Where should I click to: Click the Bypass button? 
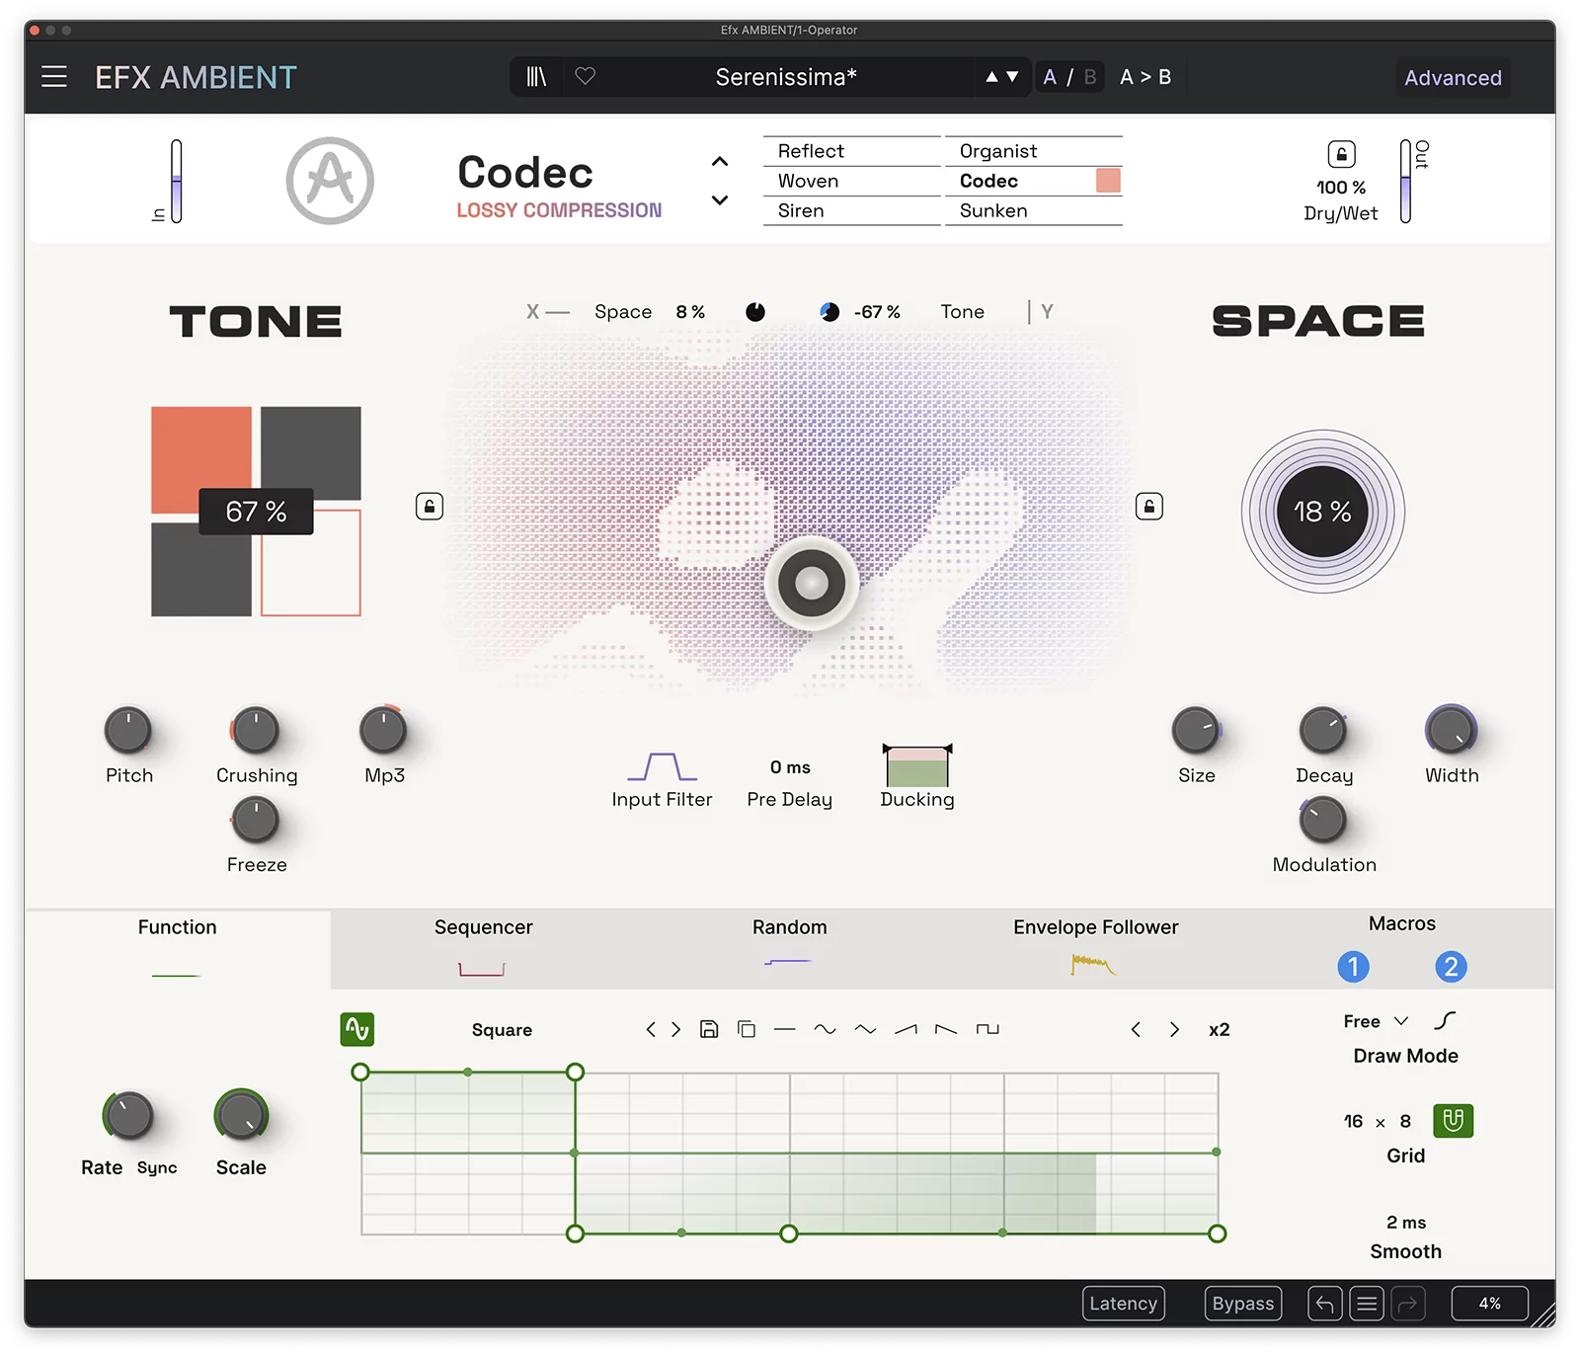[1242, 1303]
